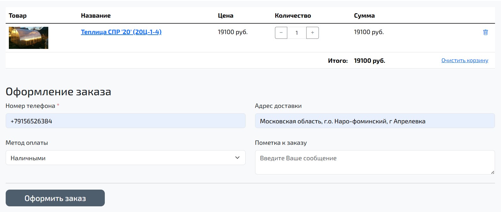Click the Пометка к заказу label

click(281, 143)
